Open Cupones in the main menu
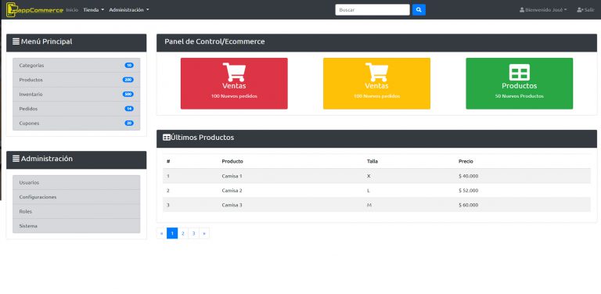The width and height of the screenshot is (601, 294). tap(76, 124)
